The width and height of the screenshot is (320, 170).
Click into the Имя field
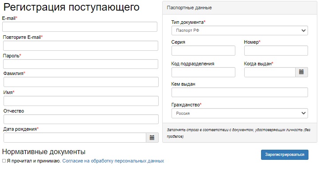click(81, 101)
